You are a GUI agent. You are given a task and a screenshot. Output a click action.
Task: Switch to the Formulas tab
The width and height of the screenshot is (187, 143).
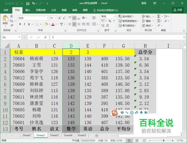[54, 10]
